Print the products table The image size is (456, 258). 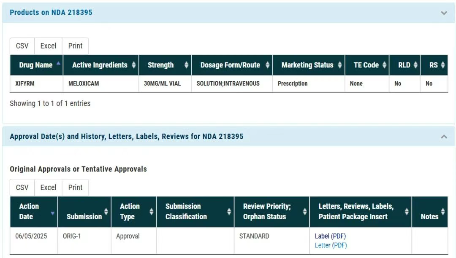click(x=75, y=46)
